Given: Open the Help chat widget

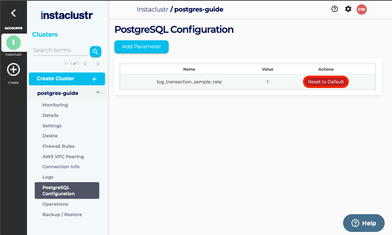Looking at the screenshot, I should [x=363, y=223].
